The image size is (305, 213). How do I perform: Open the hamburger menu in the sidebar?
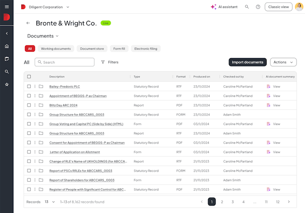tap(7, 7)
